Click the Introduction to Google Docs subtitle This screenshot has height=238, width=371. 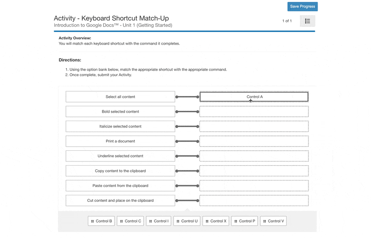pos(113,25)
